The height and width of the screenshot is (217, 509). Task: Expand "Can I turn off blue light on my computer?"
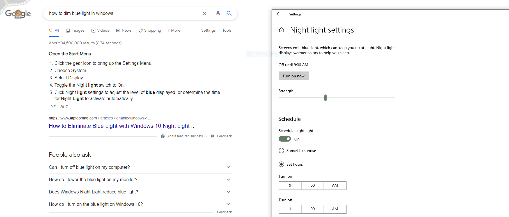pos(228,167)
